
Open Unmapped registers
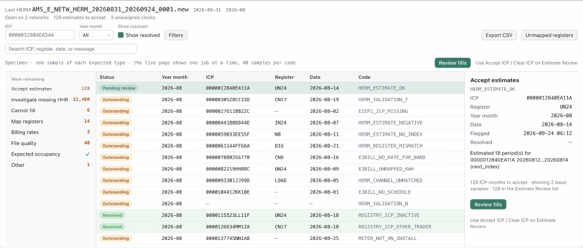click(x=549, y=35)
